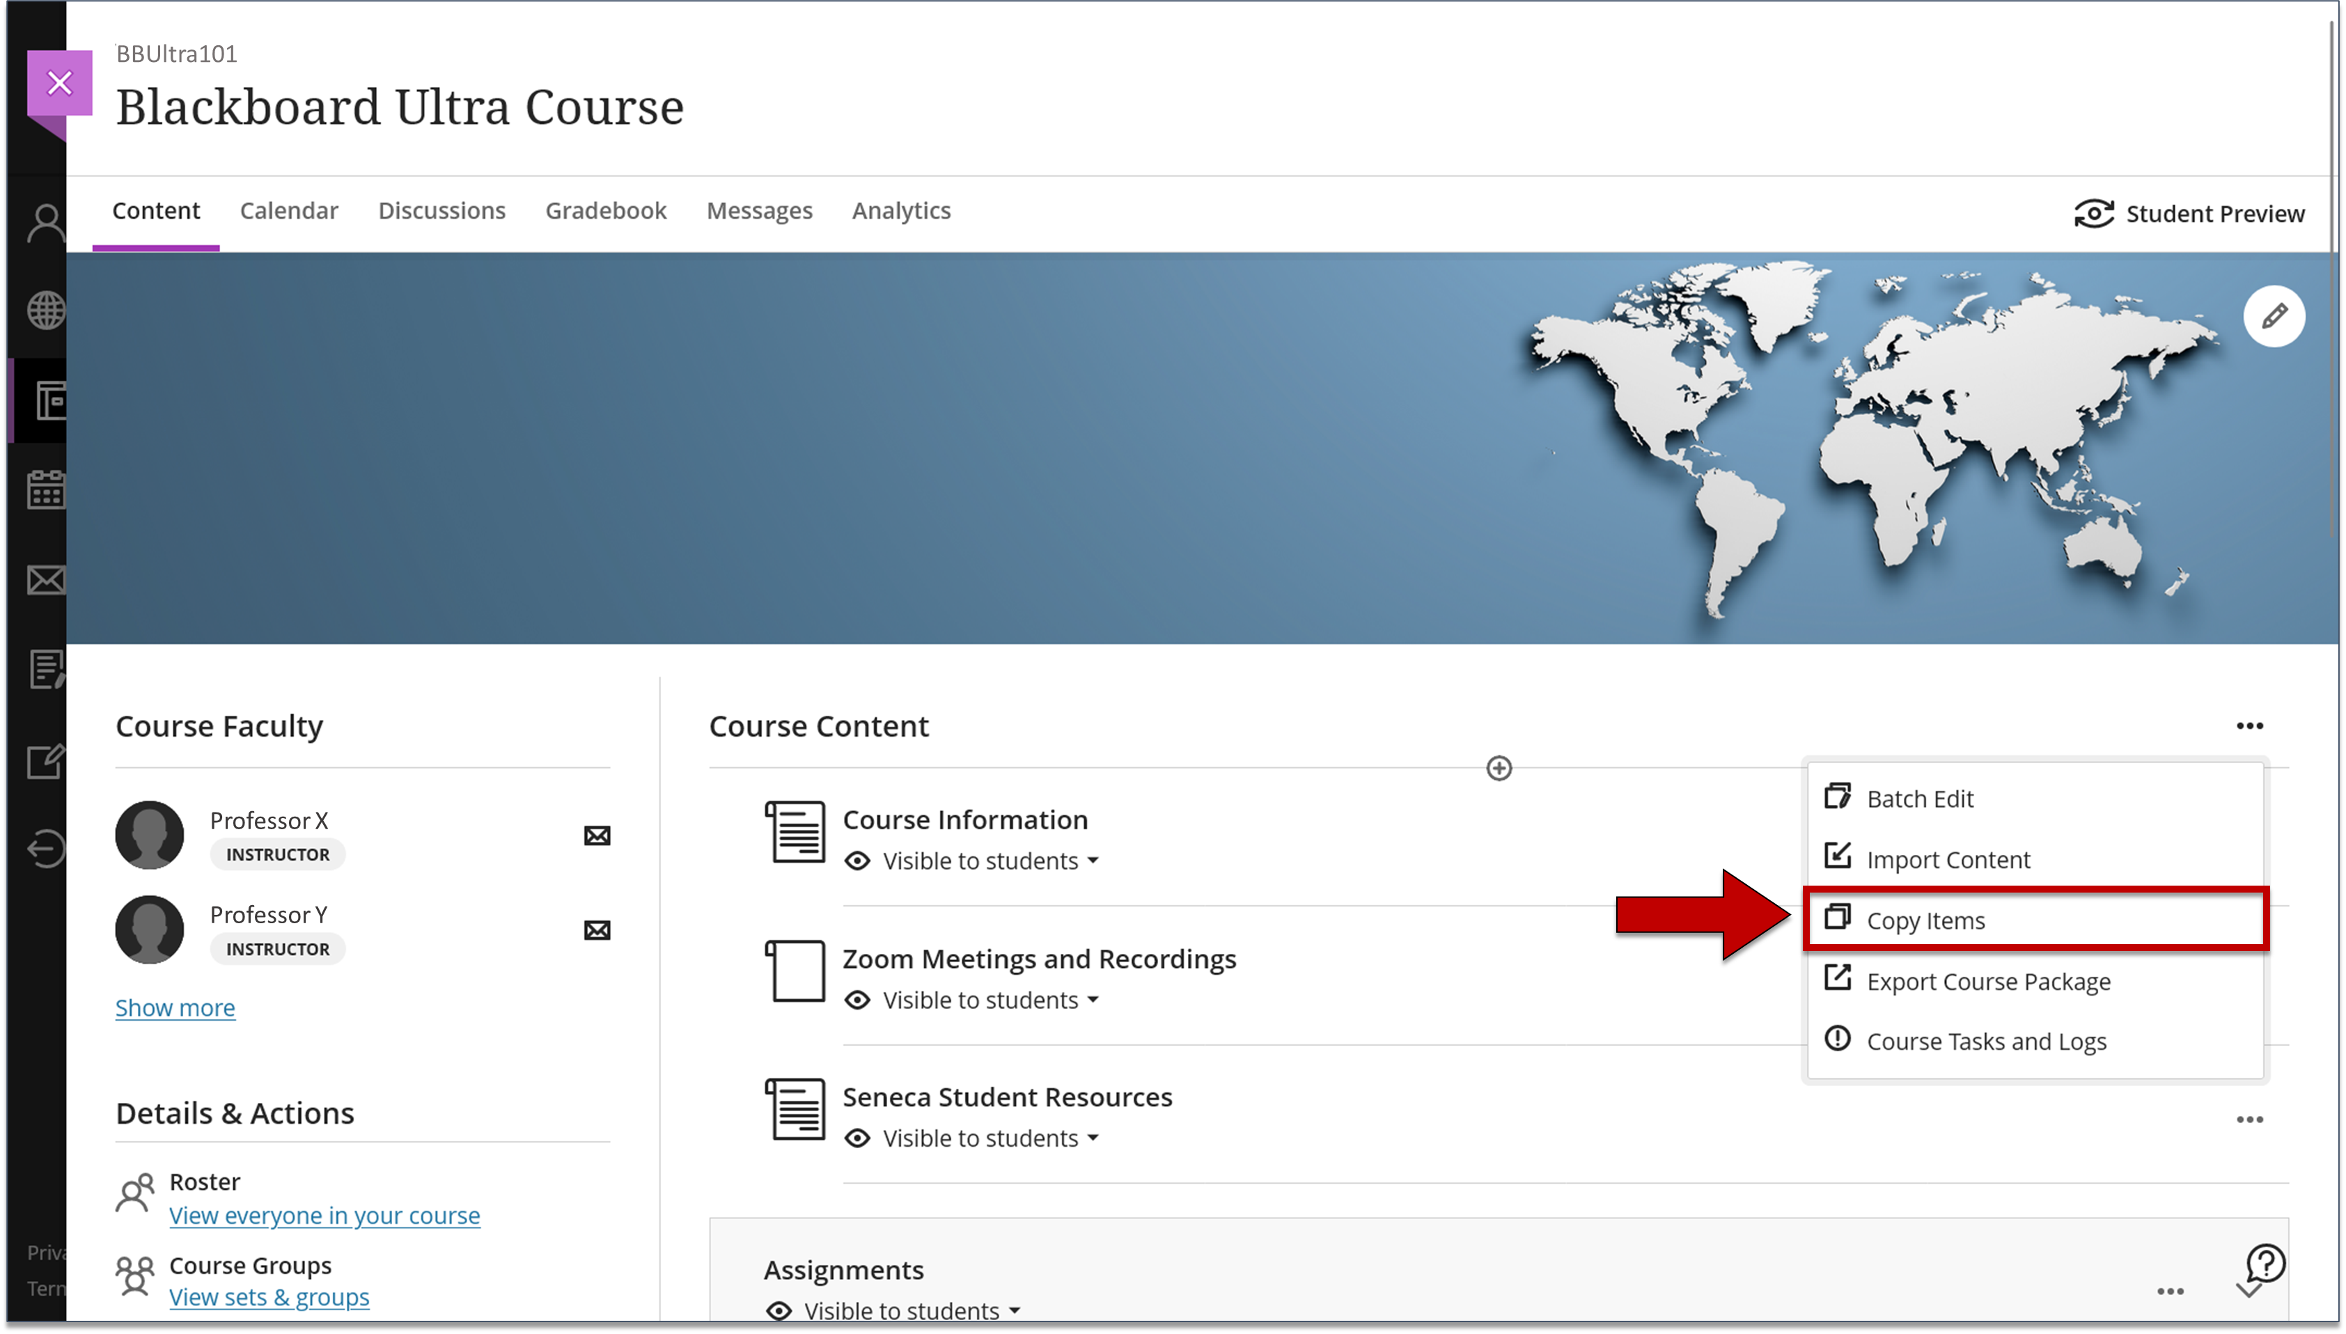The width and height of the screenshot is (2346, 1334).
Task: Choose Export Course Package from the menu
Action: (2035, 981)
